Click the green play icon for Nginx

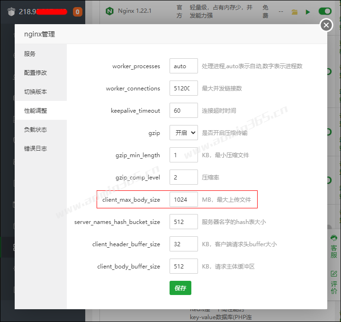[308, 12]
